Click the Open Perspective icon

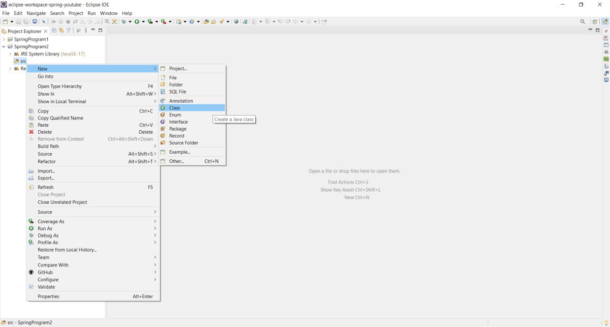[x=595, y=21]
